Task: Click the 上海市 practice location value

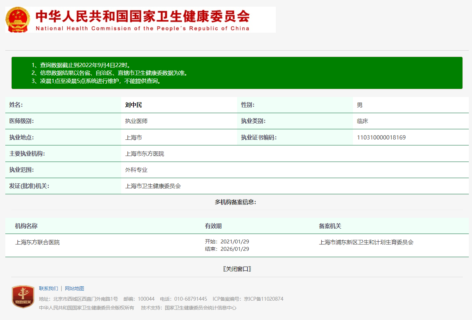Action: pyautogui.click(x=133, y=137)
